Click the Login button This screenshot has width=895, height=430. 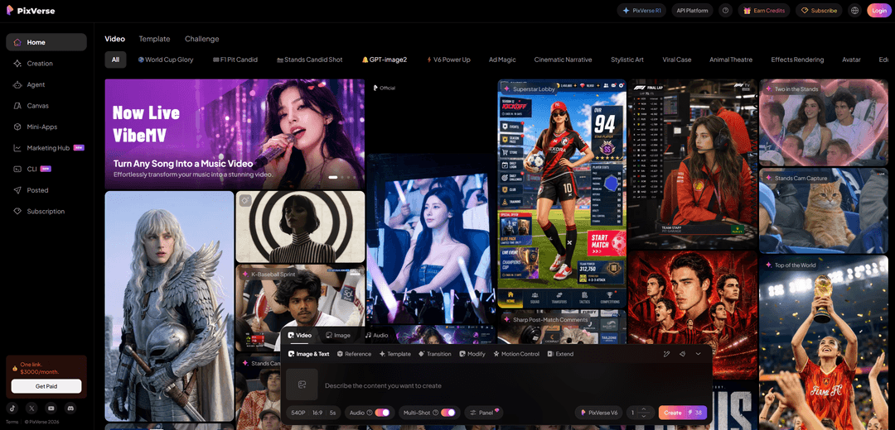(x=879, y=10)
